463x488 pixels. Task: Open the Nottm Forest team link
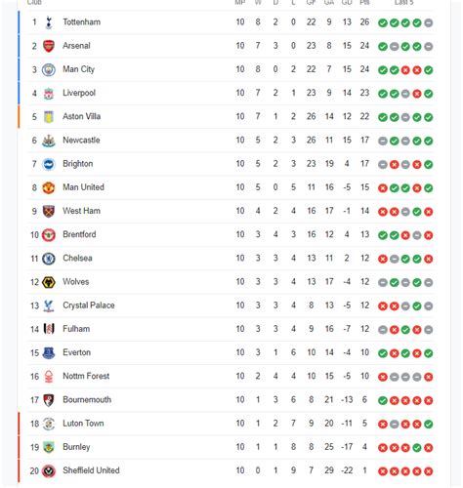point(86,376)
